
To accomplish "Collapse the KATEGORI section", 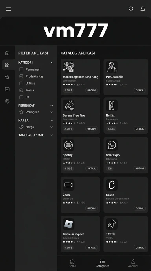I will point(52,63).
